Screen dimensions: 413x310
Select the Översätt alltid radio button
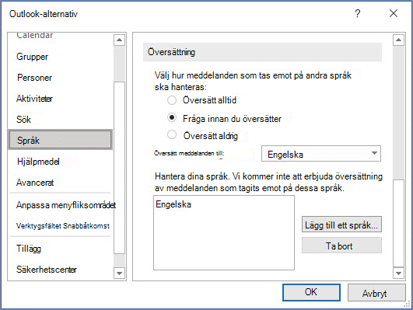coord(172,100)
